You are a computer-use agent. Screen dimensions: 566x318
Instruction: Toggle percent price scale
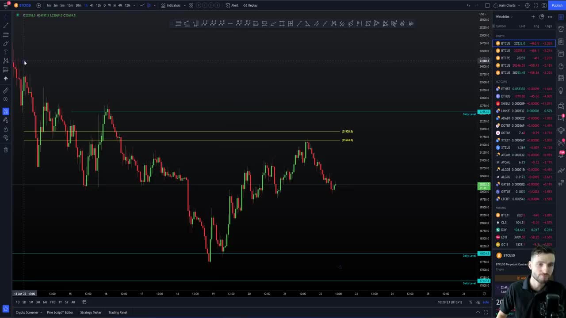[x=470, y=302]
